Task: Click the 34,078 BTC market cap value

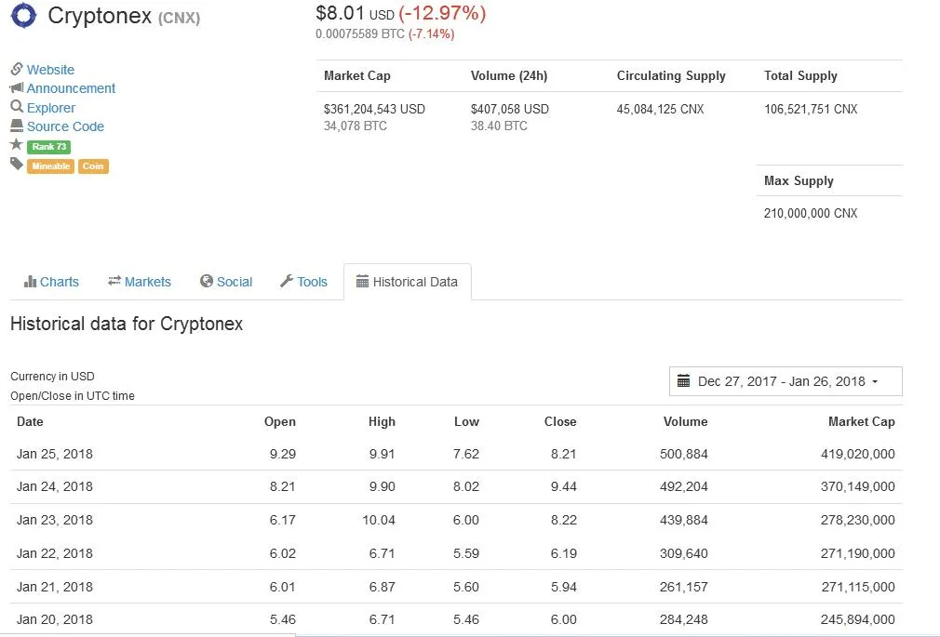Action: coord(355,126)
